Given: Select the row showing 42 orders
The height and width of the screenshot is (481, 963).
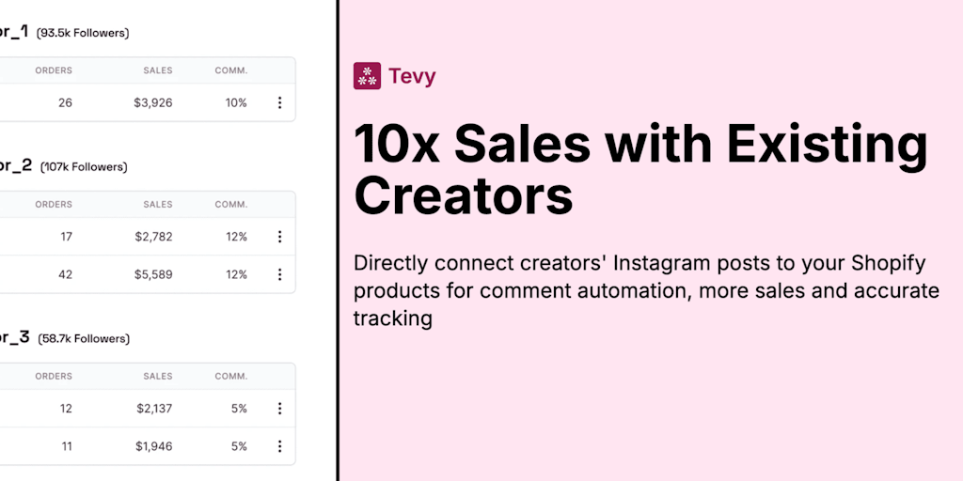Looking at the screenshot, I should point(141,274).
